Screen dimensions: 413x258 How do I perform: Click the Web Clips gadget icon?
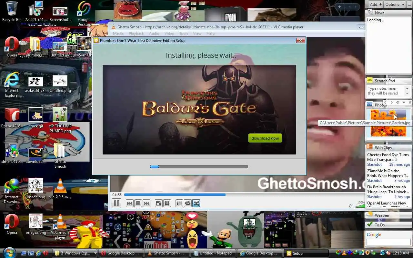(x=370, y=147)
